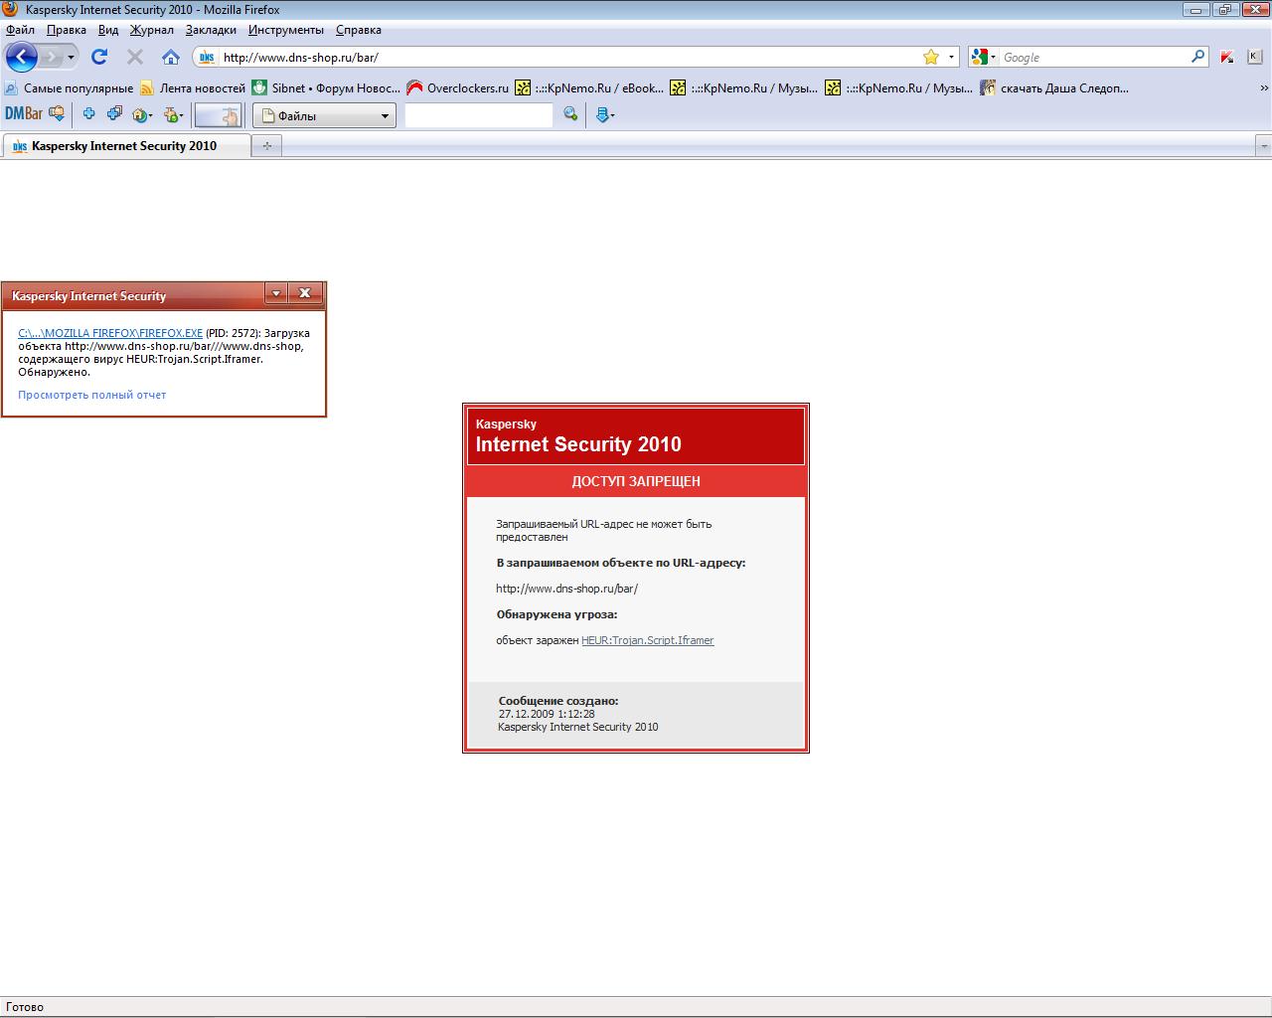Viewport: 1272px width, 1018px height.
Task: Click the ДОСТУП ЗАПРЕЩЕН banner text
Action: [636, 481]
